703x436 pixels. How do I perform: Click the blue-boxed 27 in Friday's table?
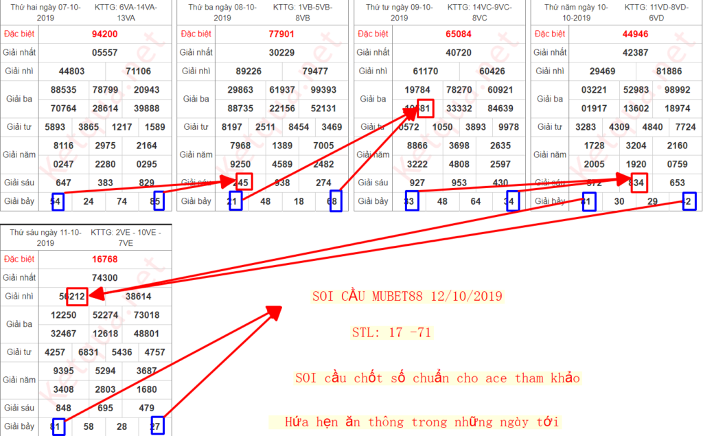click(158, 426)
